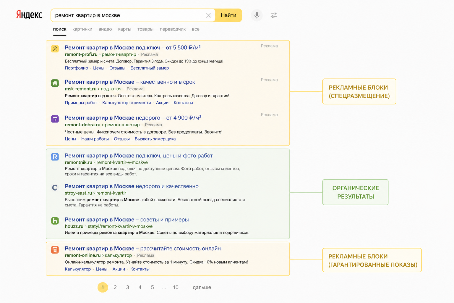Open search settings sliders icon
The height and width of the screenshot is (303, 454).
point(274,15)
